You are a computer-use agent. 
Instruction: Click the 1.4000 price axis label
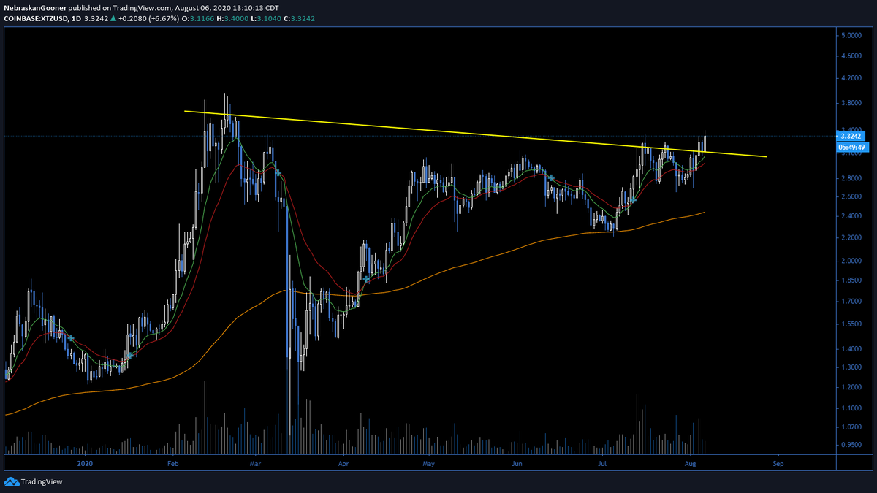[x=851, y=349]
